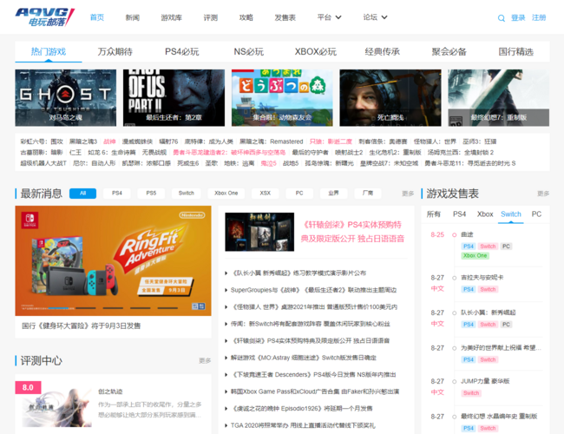
Task: Open The Last of Us Part II thumbnail
Action: 174,97
